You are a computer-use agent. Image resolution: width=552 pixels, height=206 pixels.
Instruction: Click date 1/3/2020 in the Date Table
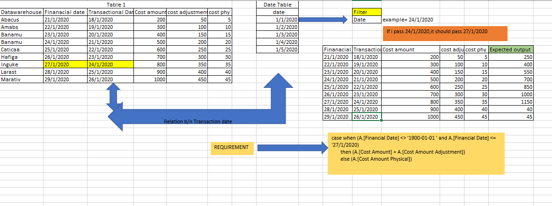pos(278,35)
